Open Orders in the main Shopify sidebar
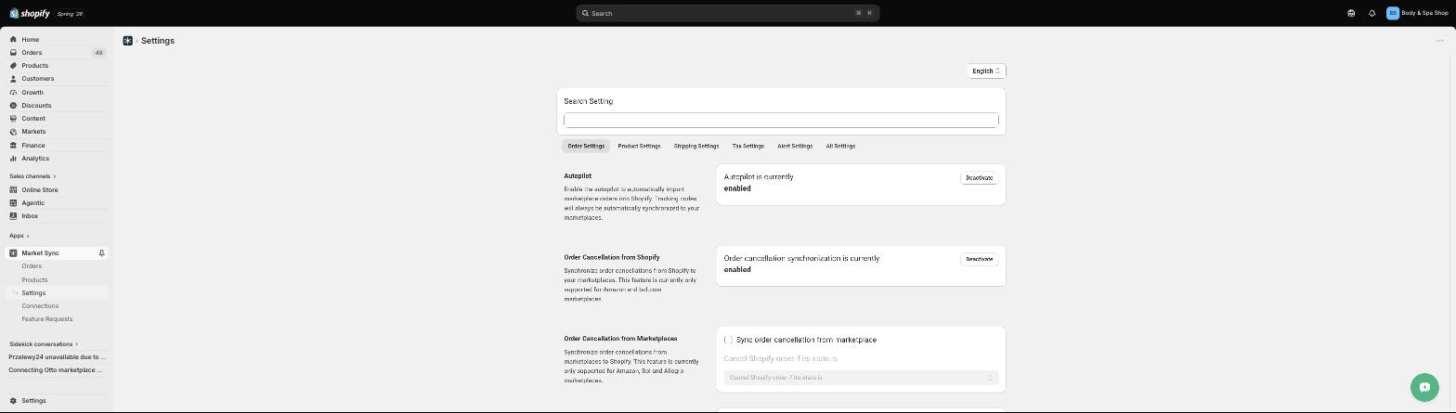The width and height of the screenshot is (1456, 413). pyautogui.click(x=32, y=52)
